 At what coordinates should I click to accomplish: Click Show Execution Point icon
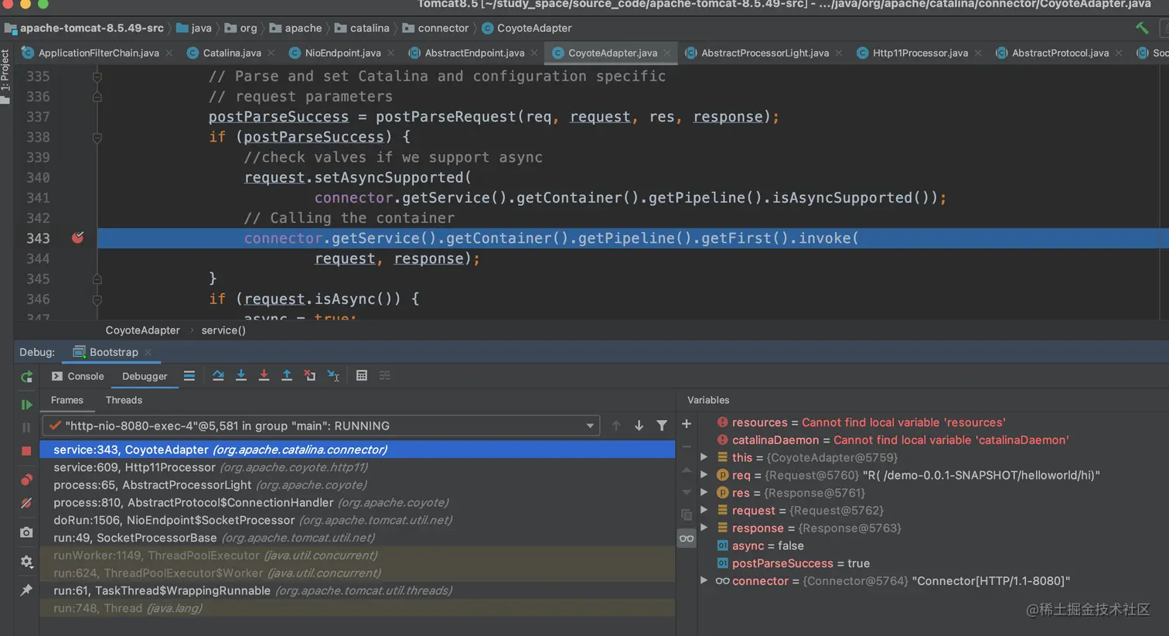[189, 376]
